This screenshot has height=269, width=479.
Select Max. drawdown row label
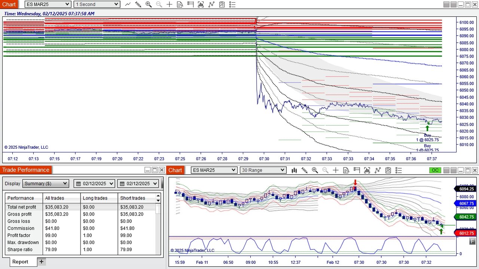click(x=23, y=242)
